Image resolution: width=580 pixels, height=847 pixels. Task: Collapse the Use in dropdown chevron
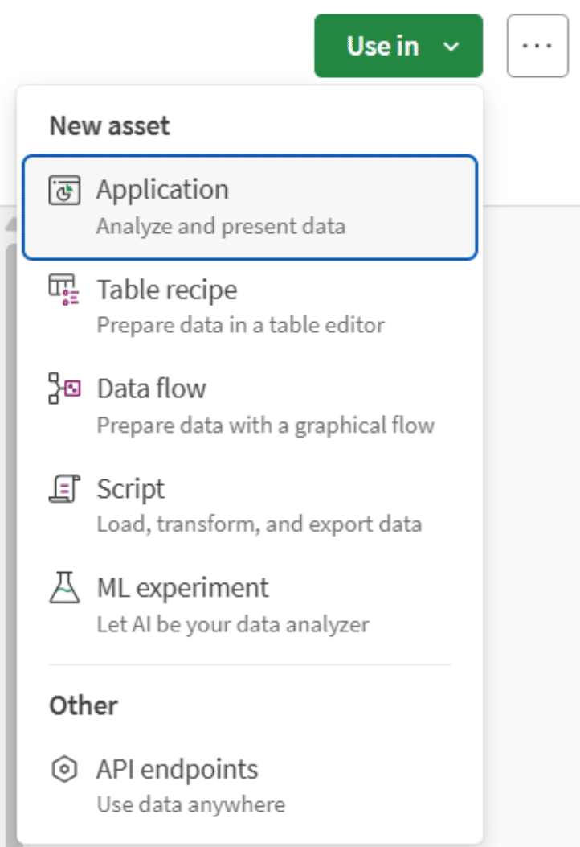point(451,47)
